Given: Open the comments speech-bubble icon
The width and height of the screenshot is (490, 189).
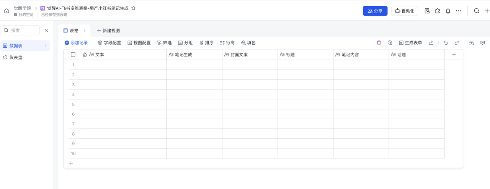Looking at the screenshot, I should point(483,43).
